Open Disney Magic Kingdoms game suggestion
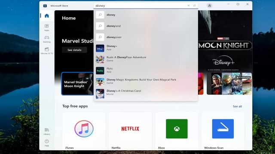Viewport: 275px width, 154px height. 146,82
